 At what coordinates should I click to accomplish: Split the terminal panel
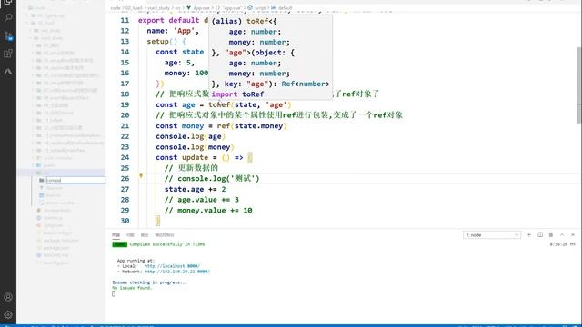click(540, 234)
